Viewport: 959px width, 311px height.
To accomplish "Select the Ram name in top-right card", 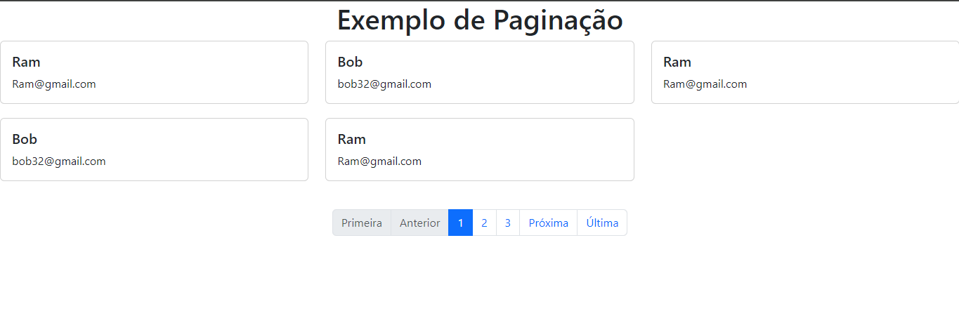I will [x=677, y=62].
